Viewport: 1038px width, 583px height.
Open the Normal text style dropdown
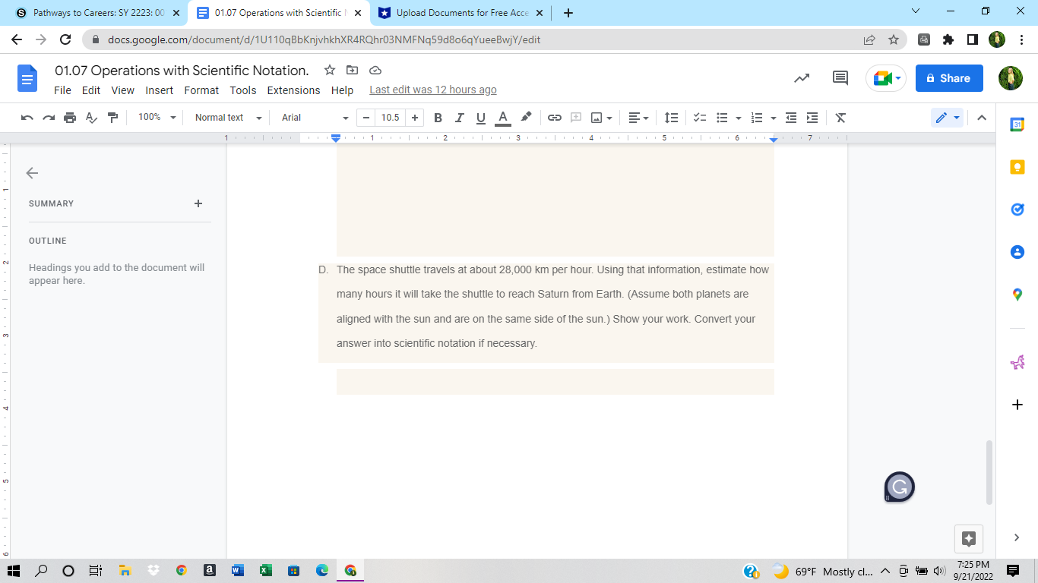click(227, 118)
